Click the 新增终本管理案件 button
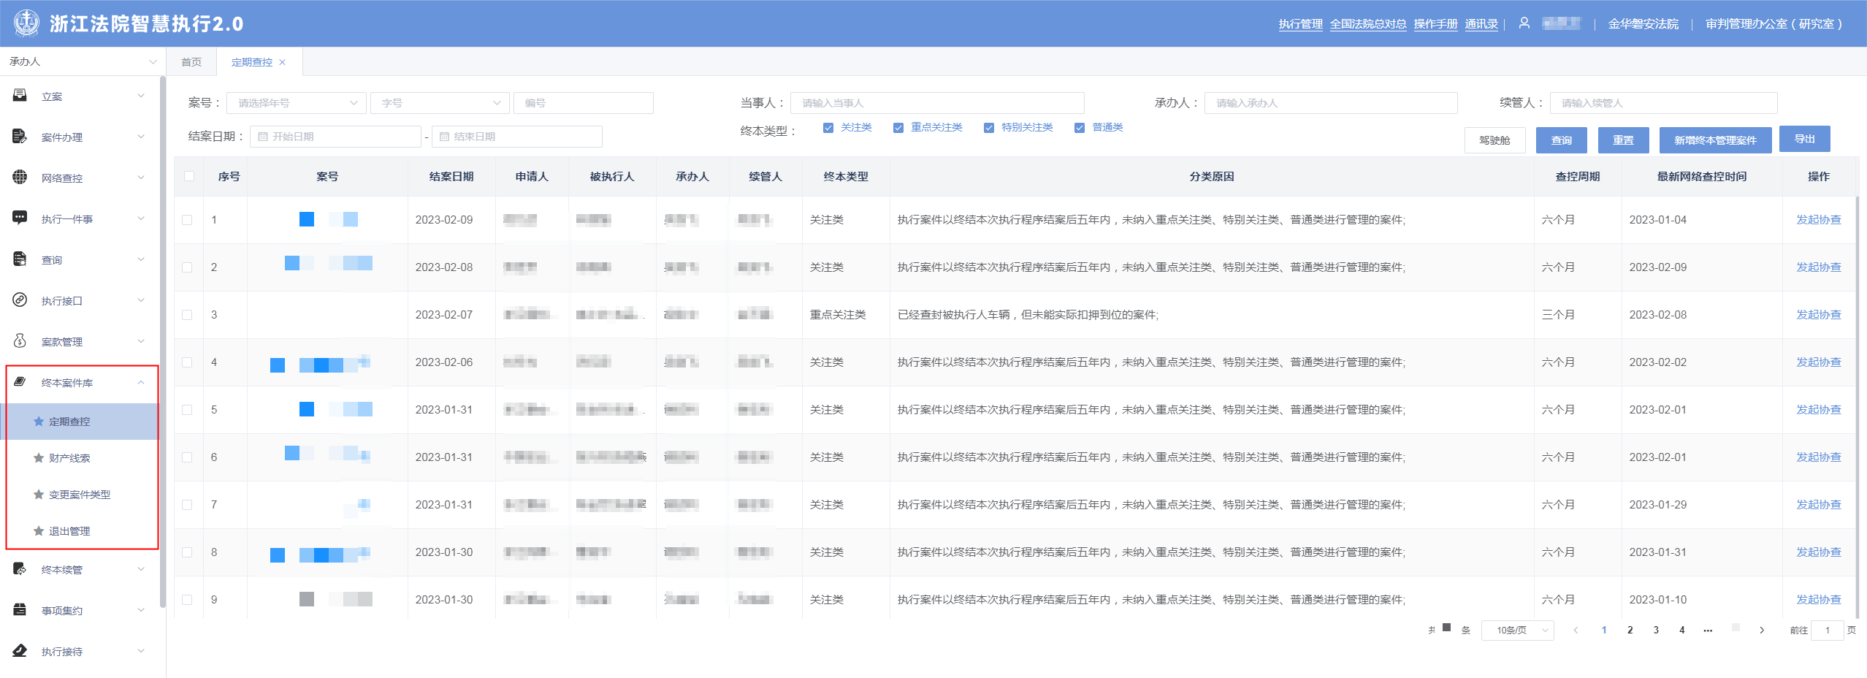1867x678 pixels. tap(1715, 140)
